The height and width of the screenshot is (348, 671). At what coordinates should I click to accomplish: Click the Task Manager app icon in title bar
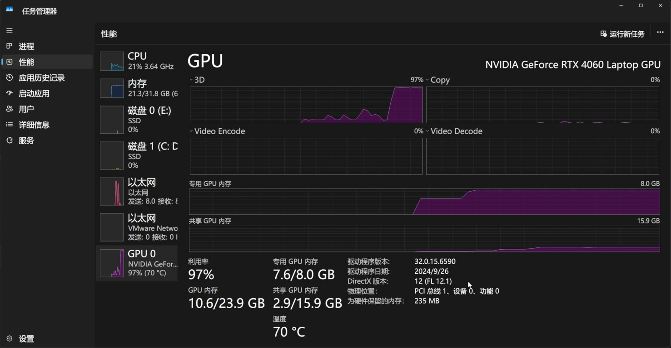(10, 9)
